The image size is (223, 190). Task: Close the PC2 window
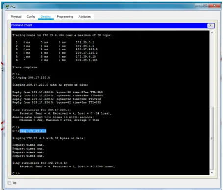coord(215,6)
